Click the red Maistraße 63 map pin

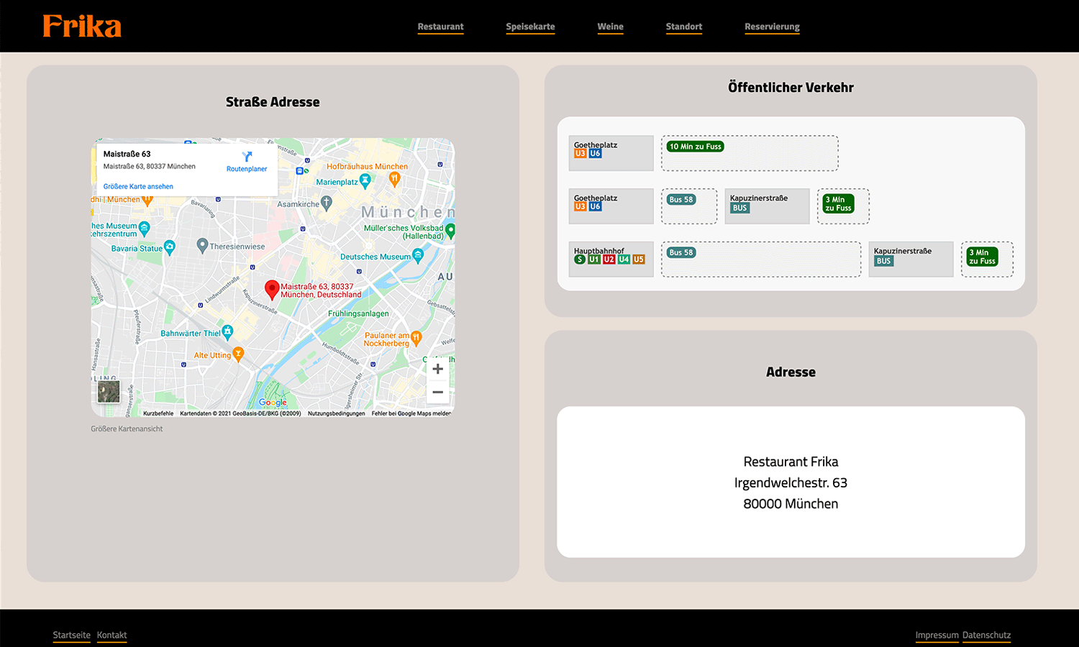[272, 289]
